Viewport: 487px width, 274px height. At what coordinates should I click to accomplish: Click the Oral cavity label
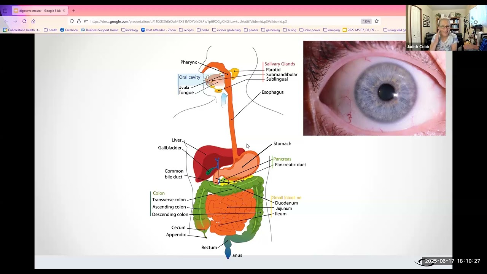pyautogui.click(x=189, y=77)
